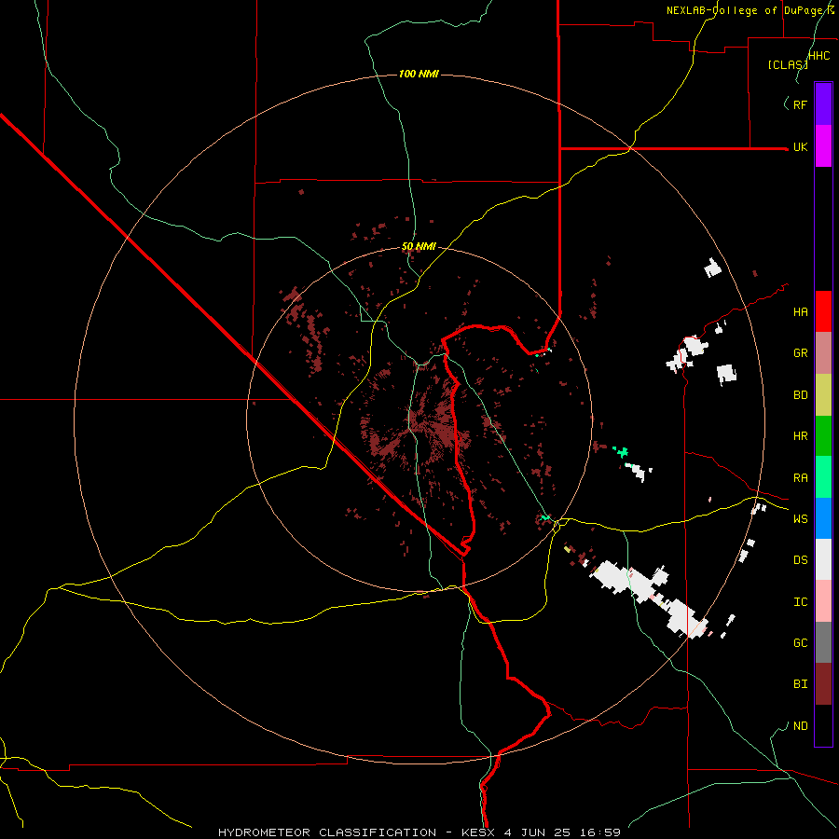This screenshot has width=839, height=839.
Task: Click the GC legend label
Action: (801, 643)
